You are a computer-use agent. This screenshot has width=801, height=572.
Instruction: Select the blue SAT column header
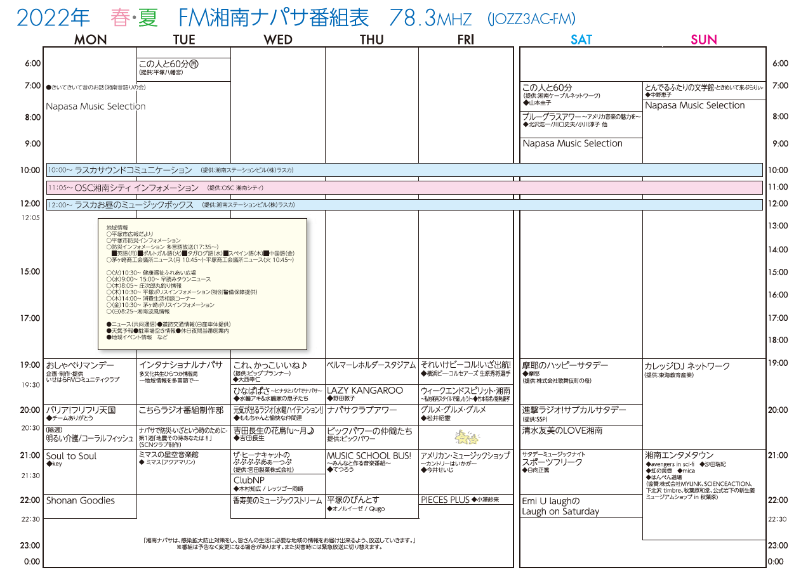pyautogui.click(x=581, y=39)
